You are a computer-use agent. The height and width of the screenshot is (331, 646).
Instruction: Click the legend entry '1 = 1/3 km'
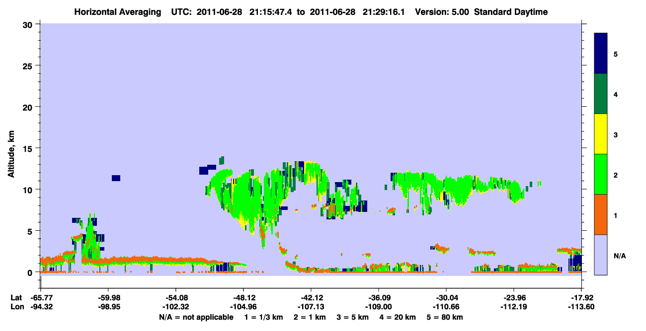point(264,317)
